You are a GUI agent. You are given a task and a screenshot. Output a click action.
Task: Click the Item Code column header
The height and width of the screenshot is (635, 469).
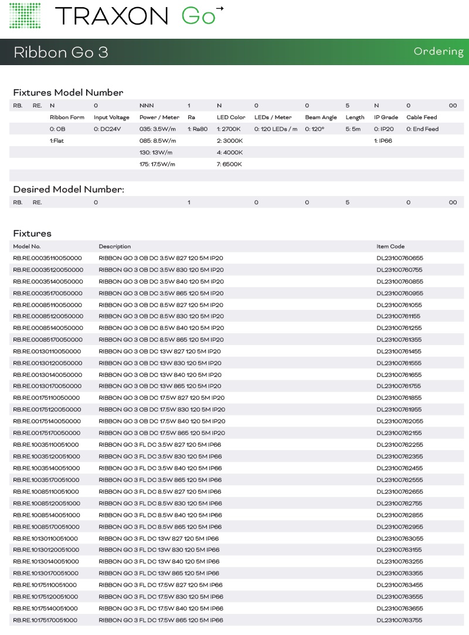[390, 246]
